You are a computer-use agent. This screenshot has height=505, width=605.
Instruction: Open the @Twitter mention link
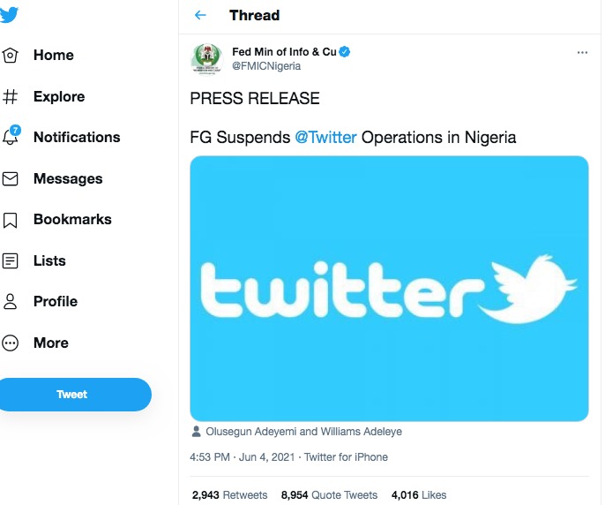(x=325, y=137)
